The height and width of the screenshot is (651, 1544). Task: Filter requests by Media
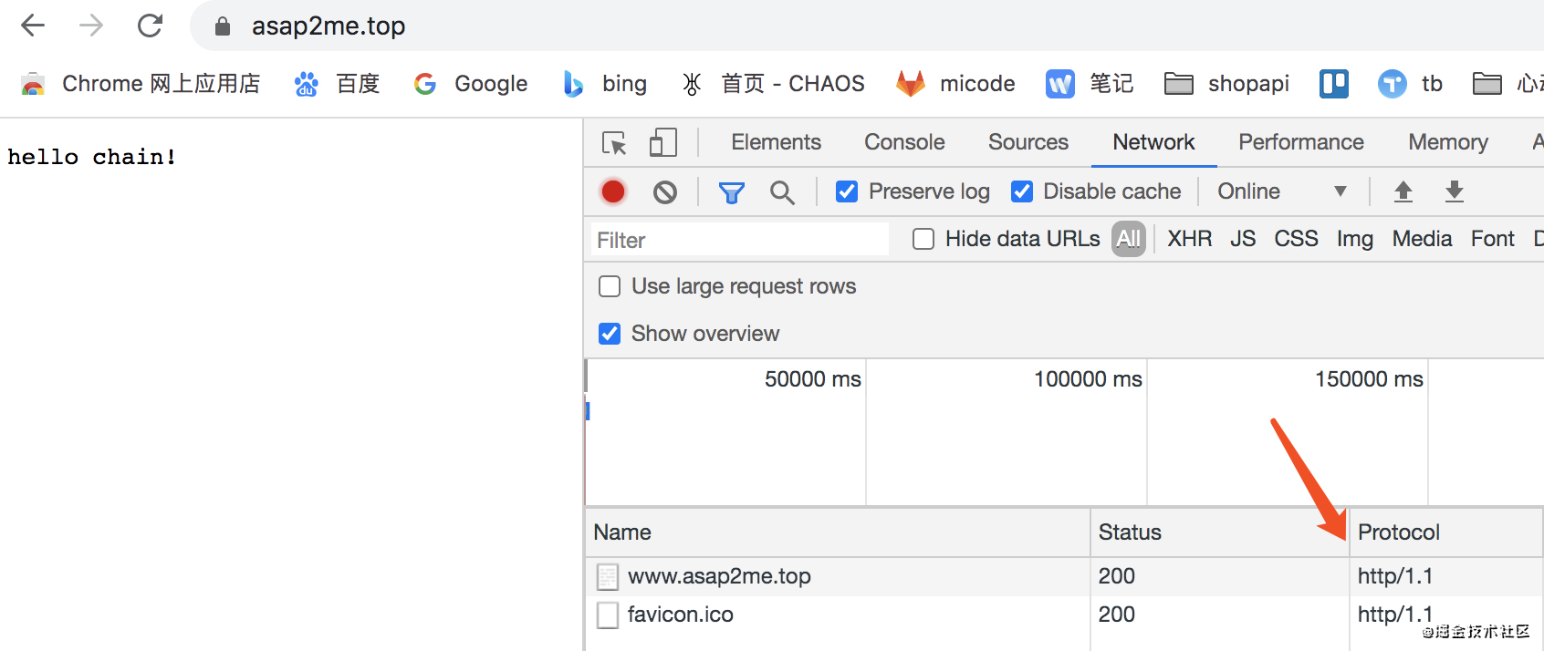[x=1422, y=239]
